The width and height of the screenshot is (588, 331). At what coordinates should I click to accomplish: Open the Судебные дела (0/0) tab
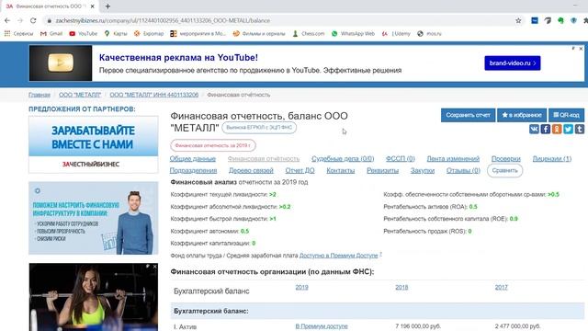tap(343, 159)
